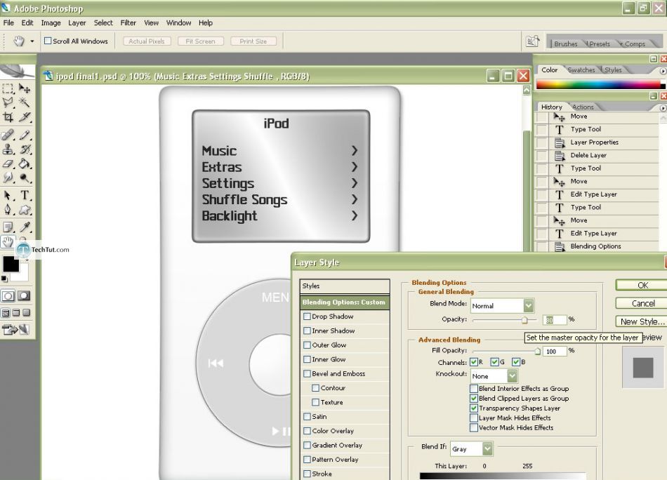Click OK in Layer Style dialog
The width and height of the screenshot is (667, 480).
[642, 286]
